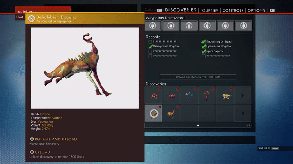The width and height of the screenshot is (293, 164).
Task: Select the fourth waypoint icon
Action: (207, 26)
